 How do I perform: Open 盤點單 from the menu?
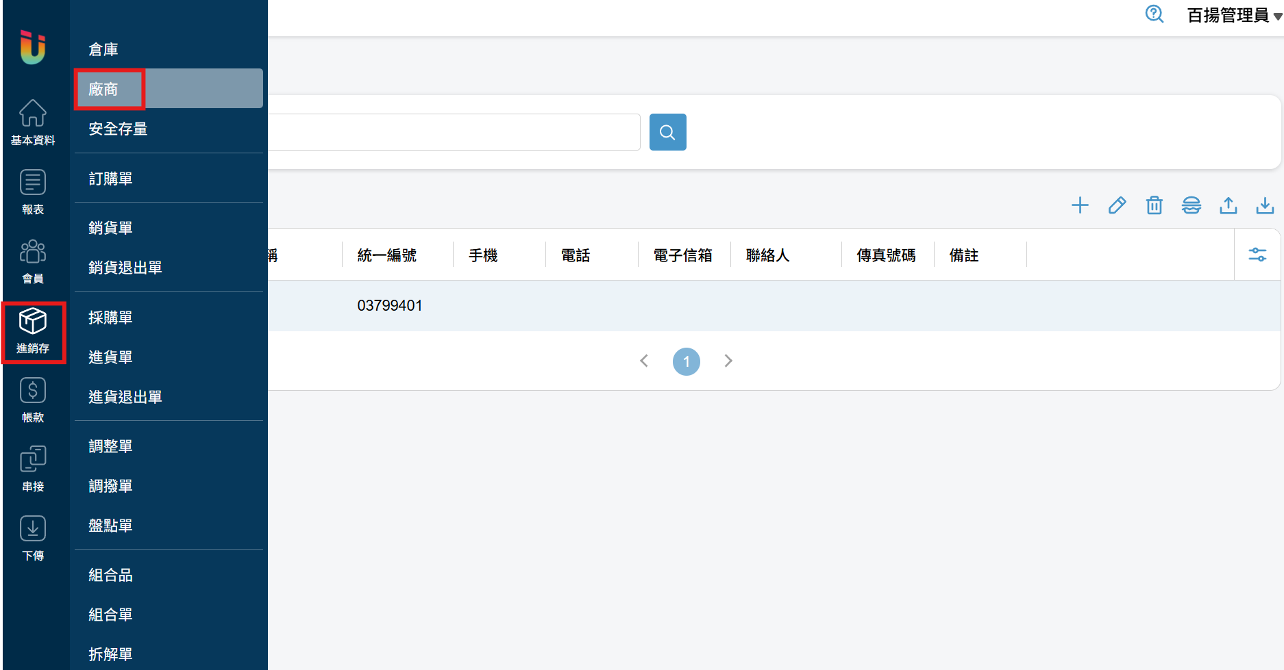tap(110, 526)
